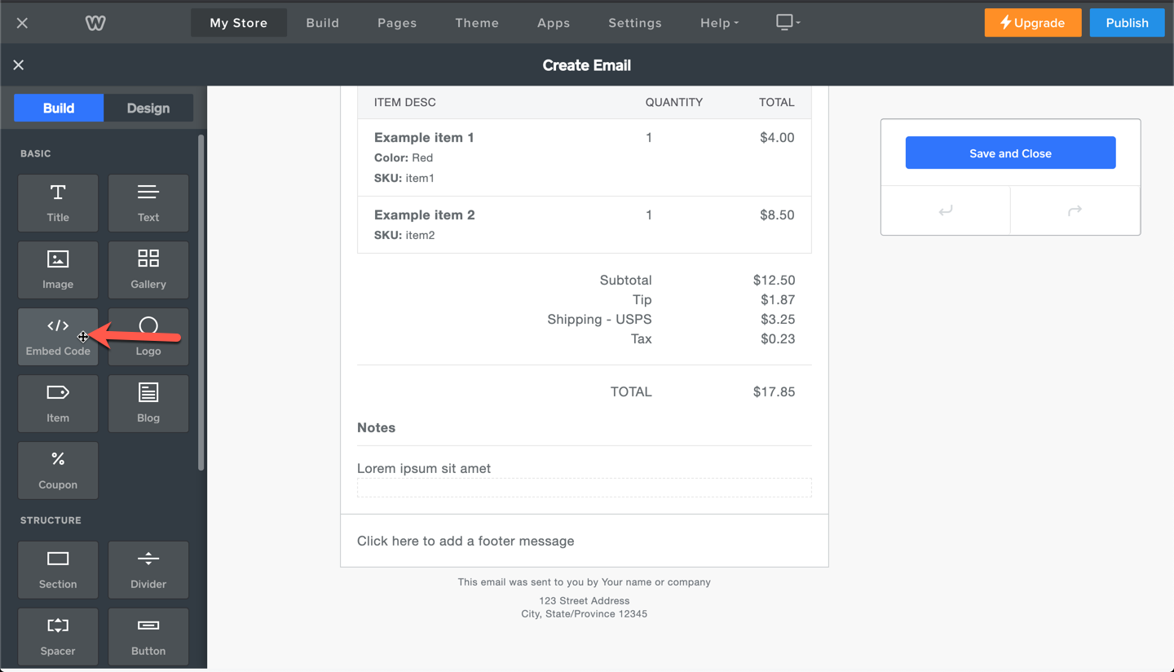This screenshot has width=1174, height=672.
Task: Click Save and Close
Action: pyautogui.click(x=1010, y=153)
